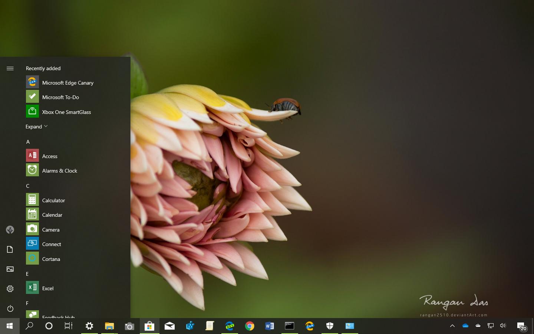Expand the Start hamburger menu
The width and height of the screenshot is (534, 334).
[10, 68]
